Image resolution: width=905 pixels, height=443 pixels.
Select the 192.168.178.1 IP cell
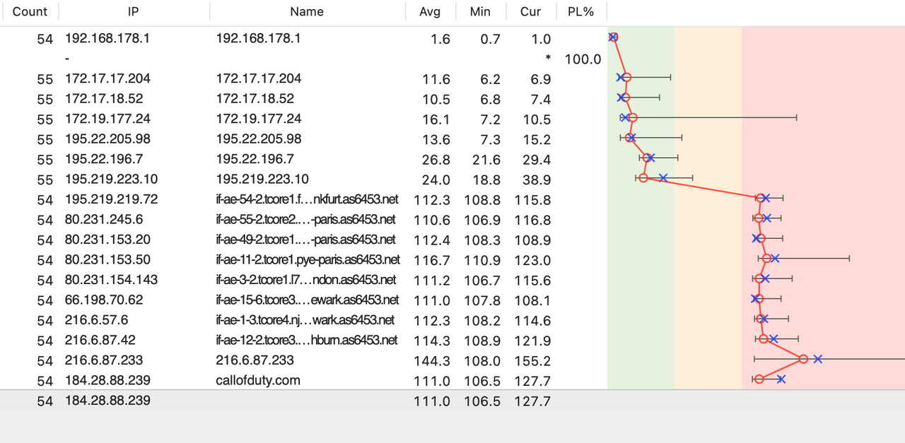[107, 38]
